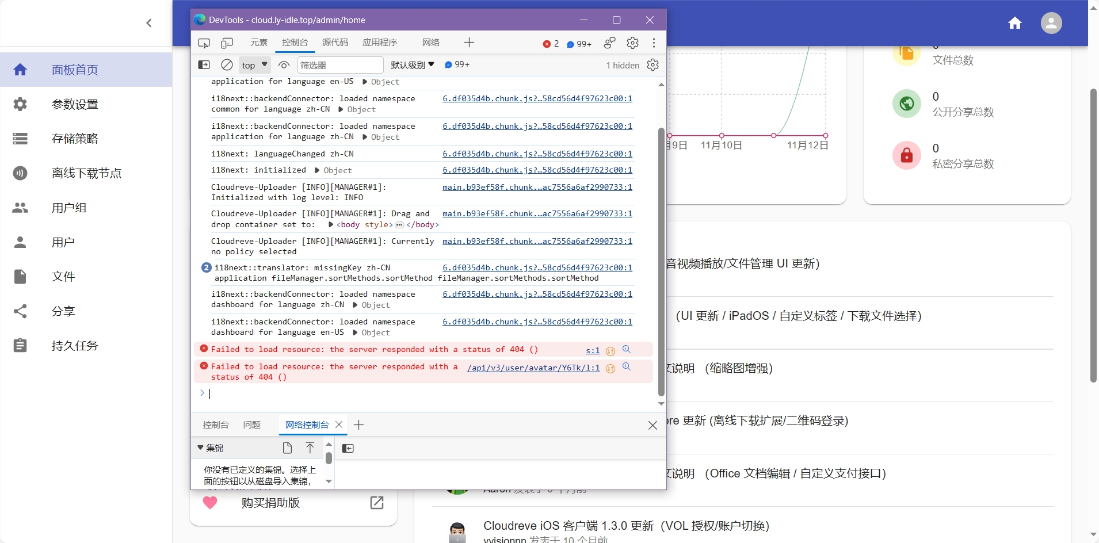Open the top frame context dropdown
This screenshot has height=543, width=1099.
[x=253, y=64]
